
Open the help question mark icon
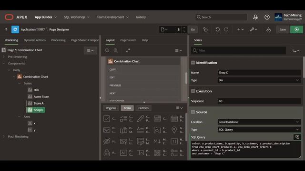[267, 17]
